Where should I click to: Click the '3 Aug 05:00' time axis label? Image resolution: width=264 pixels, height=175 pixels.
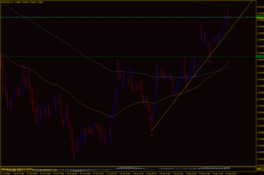pos(151,173)
